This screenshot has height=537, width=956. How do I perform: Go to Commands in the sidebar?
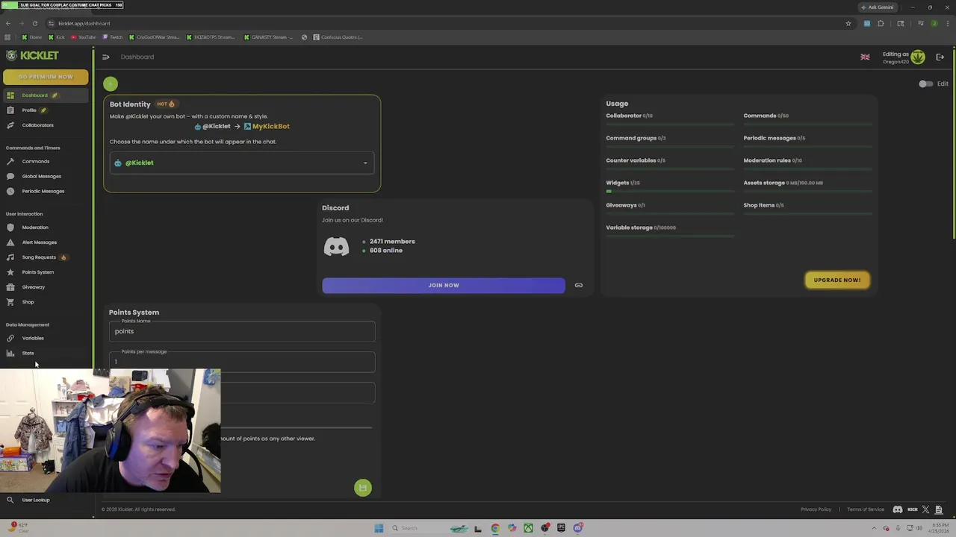coord(45,161)
